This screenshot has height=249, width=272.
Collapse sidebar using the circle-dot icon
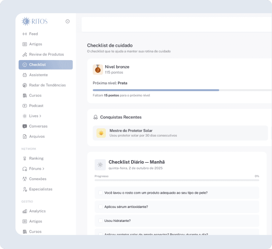67,21
